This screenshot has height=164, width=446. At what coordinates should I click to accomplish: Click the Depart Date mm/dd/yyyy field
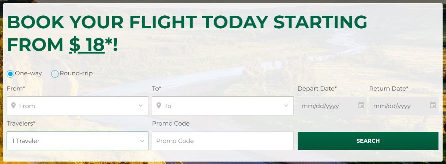click(x=332, y=106)
